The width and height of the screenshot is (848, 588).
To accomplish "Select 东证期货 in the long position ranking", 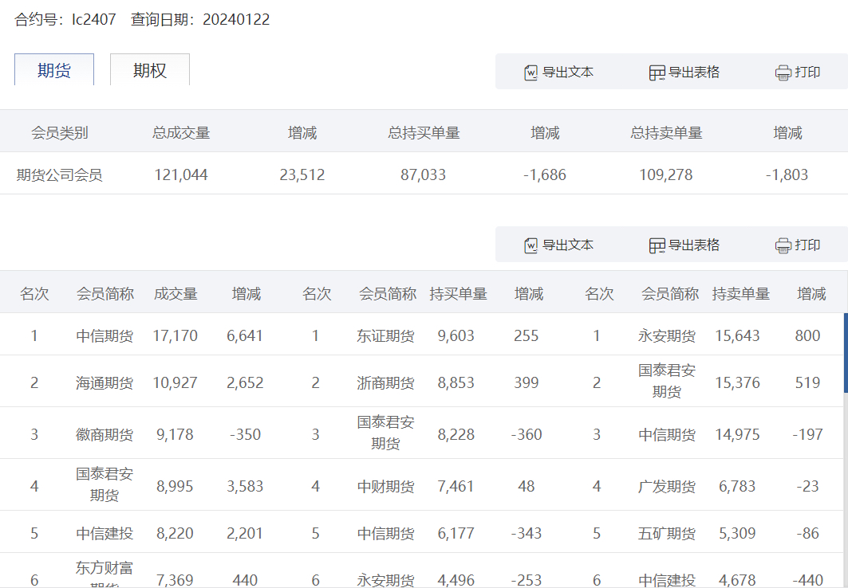I will [x=385, y=336].
